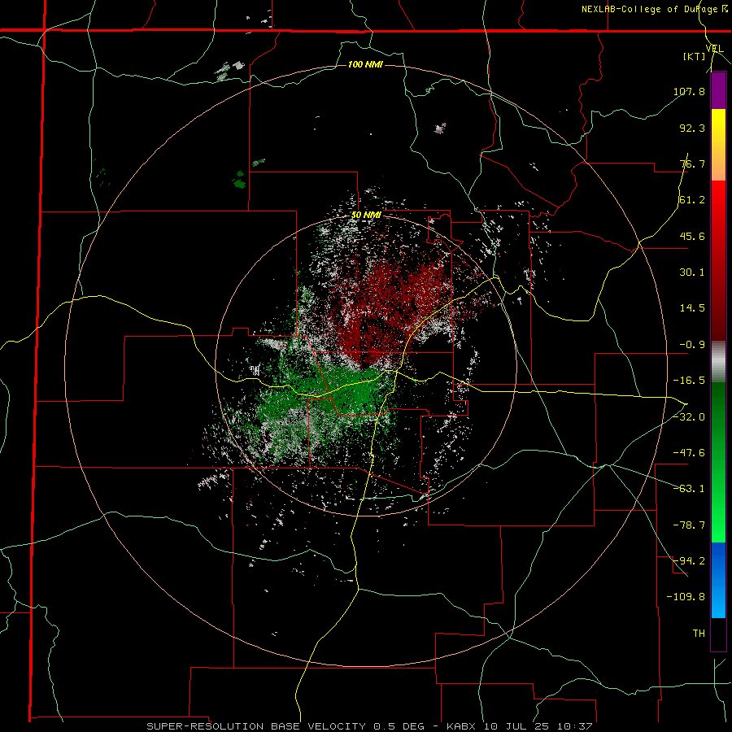Viewport: 732px width, 732px height.
Task: Click the -78.7 velocity scale value
Action: 689,525
